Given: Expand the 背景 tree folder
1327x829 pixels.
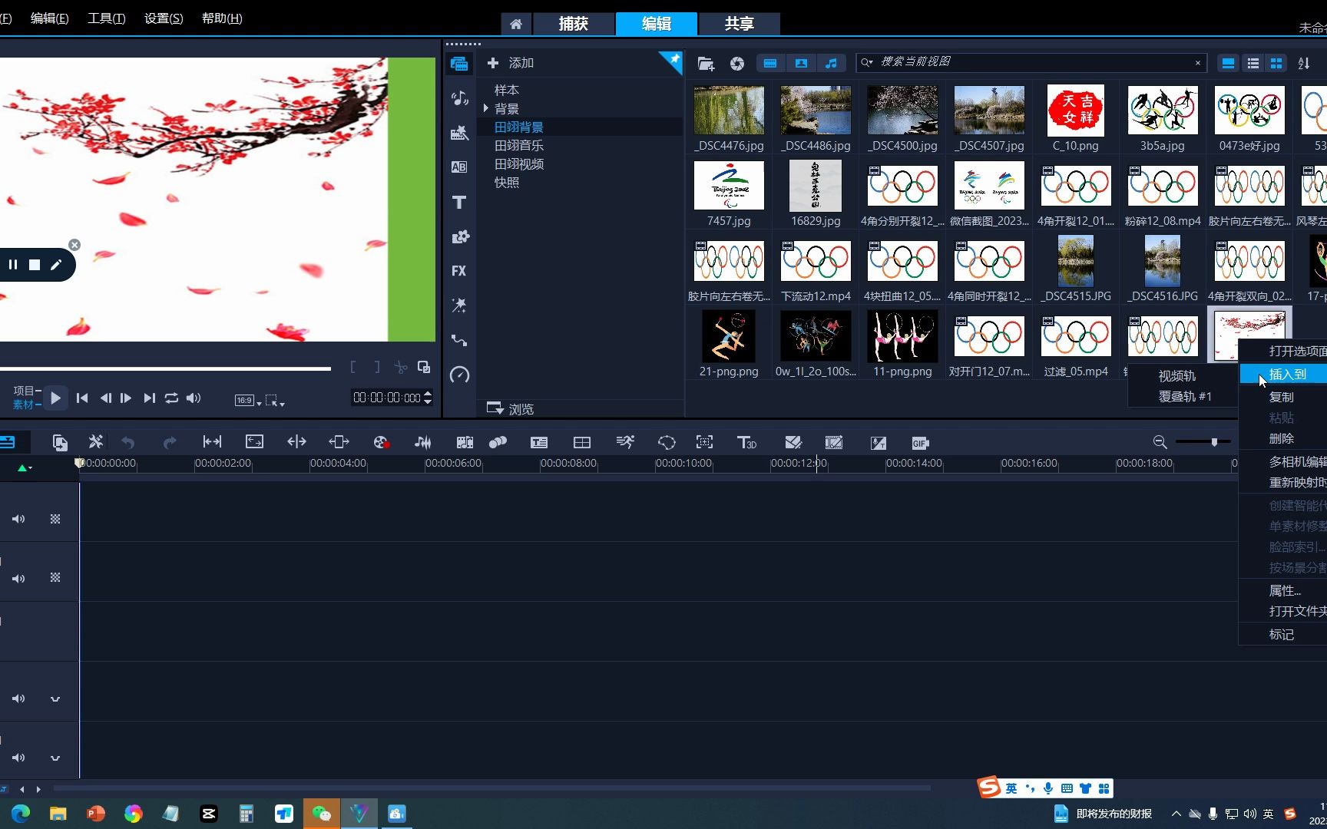Looking at the screenshot, I should tap(486, 109).
